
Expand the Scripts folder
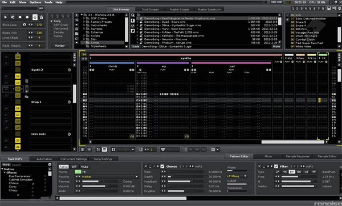84,35
